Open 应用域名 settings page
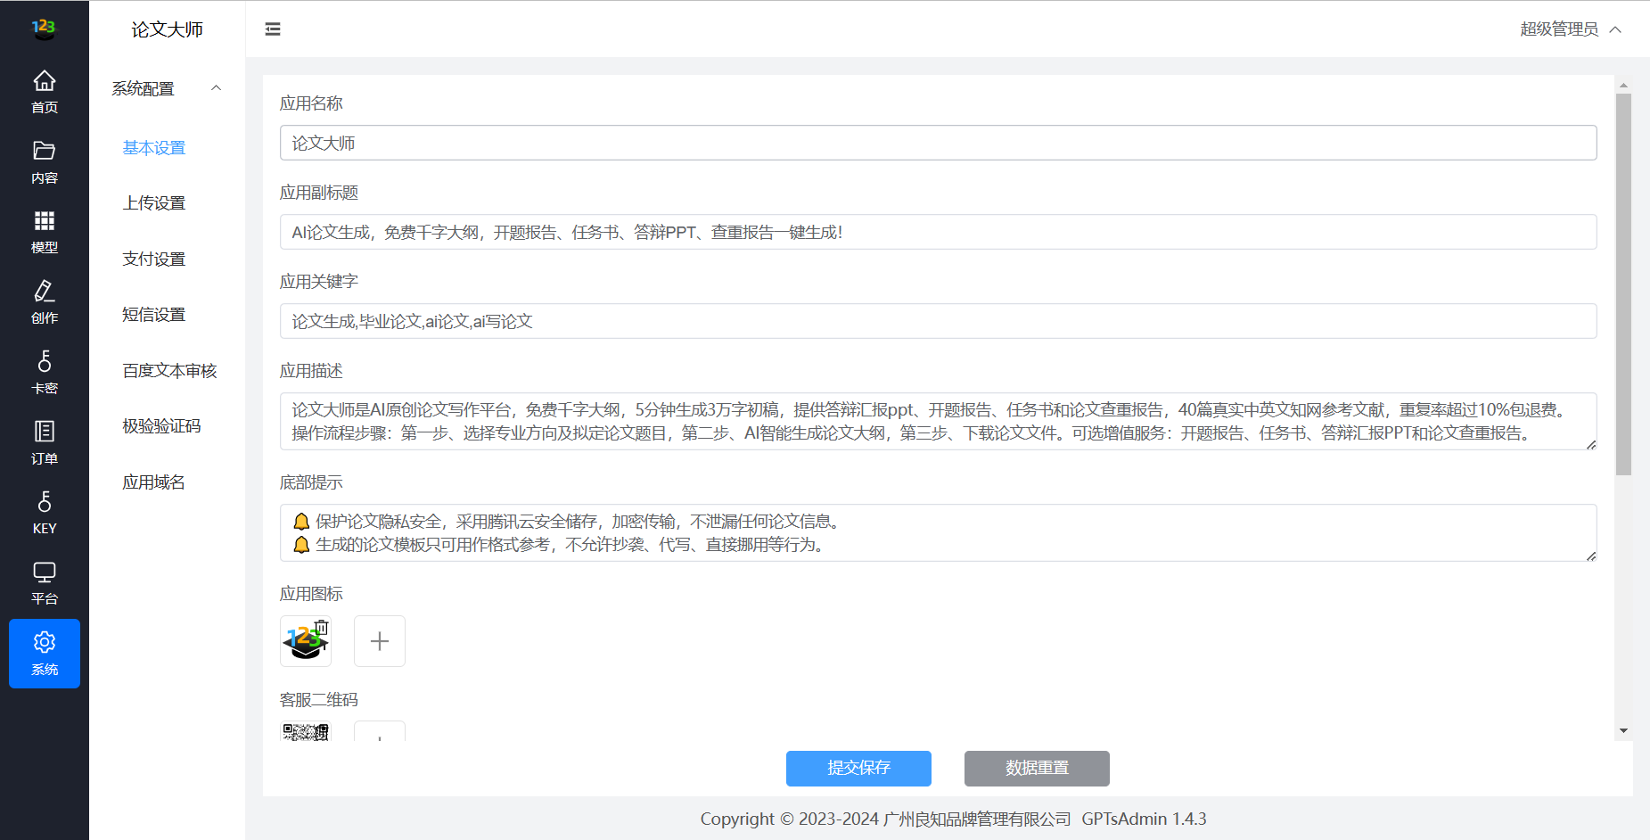 (154, 482)
